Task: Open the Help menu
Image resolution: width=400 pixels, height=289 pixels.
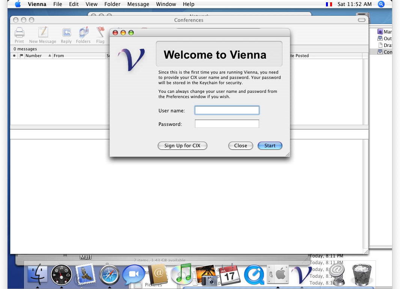Action: (189, 4)
